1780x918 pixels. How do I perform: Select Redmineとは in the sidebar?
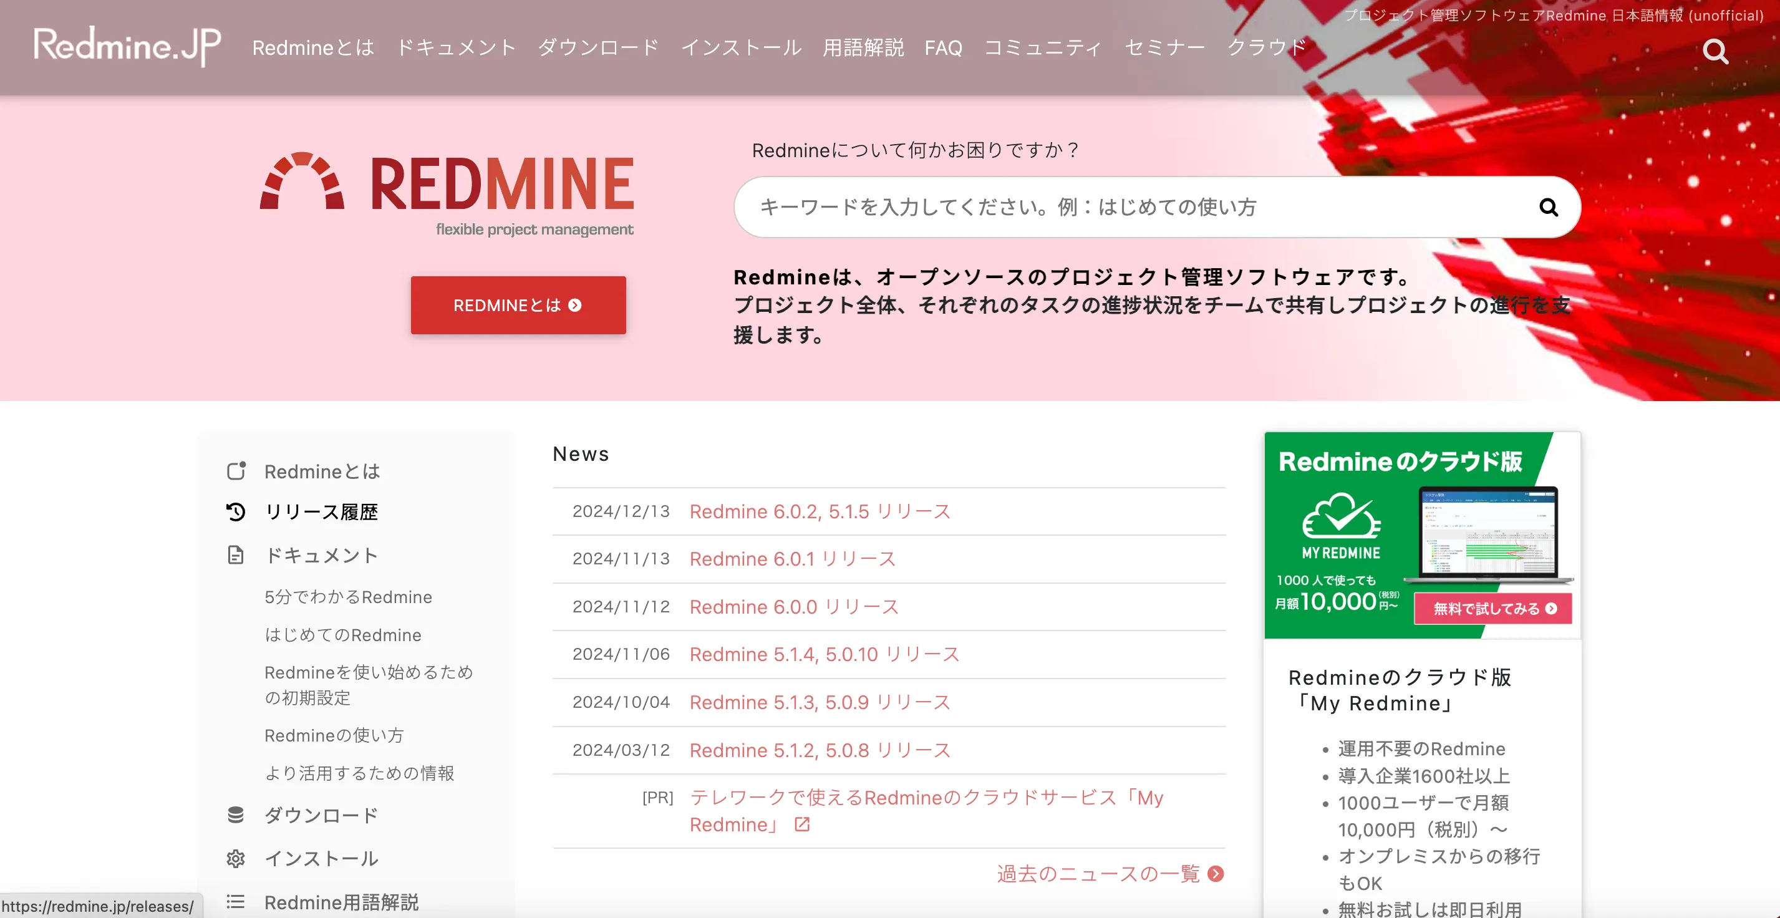pyautogui.click(x=322, y=471)
